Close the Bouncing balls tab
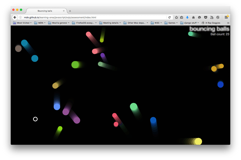 64,11
